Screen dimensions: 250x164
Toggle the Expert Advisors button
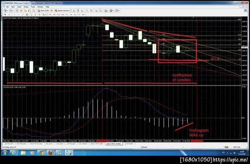click(x=62, y=10)
